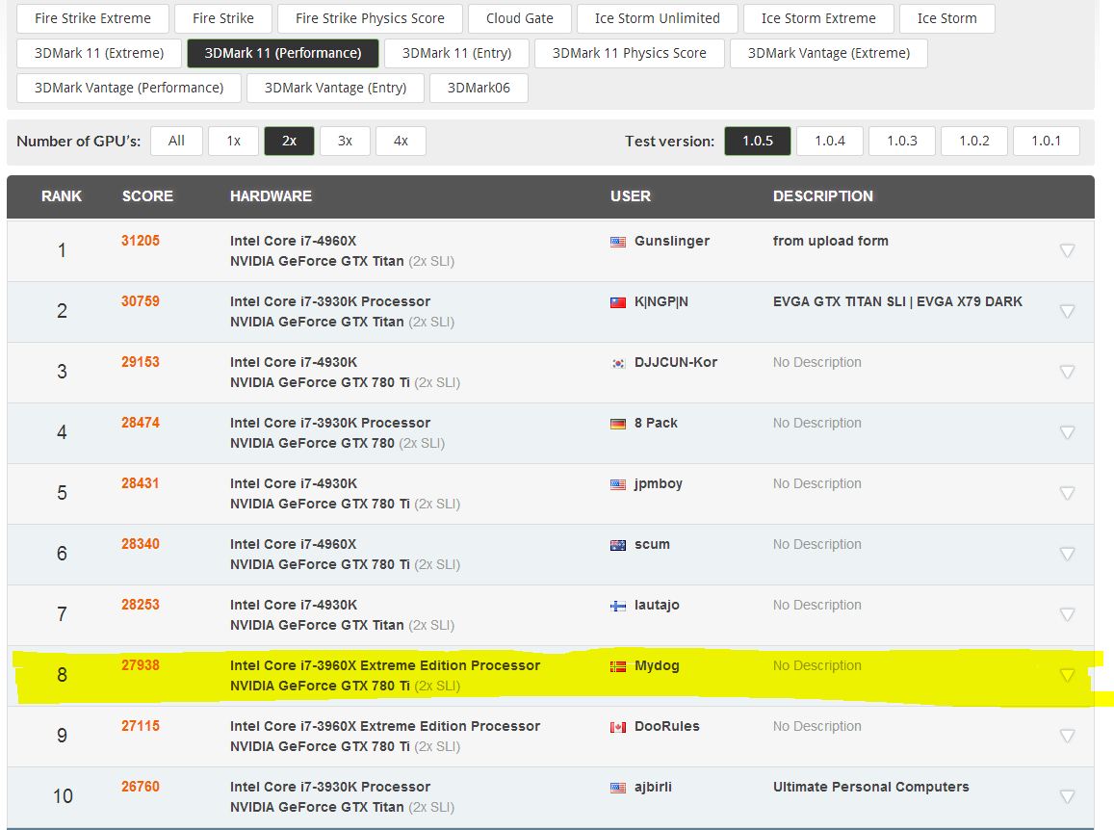Expand details for rank 9 DooRules row
The image size is (1114, 830).
pyautogui.click(x=1067, y=736)
